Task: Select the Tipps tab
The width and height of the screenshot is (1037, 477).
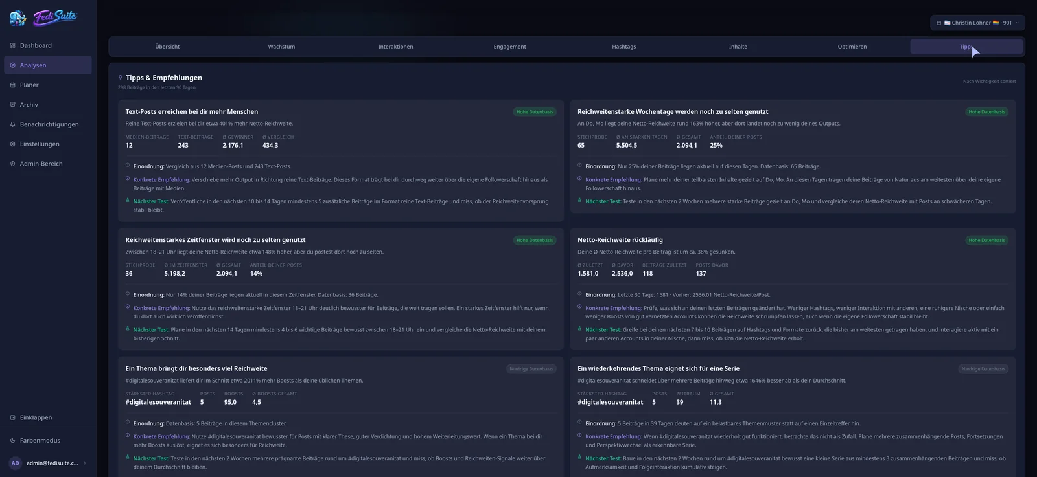Action: pos(966,47)
